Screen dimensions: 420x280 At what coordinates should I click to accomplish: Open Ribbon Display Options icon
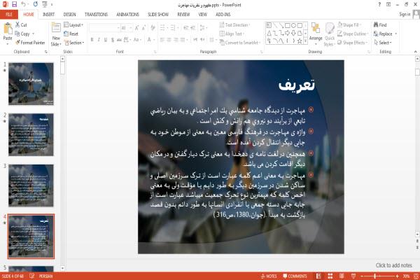(388, 4)
